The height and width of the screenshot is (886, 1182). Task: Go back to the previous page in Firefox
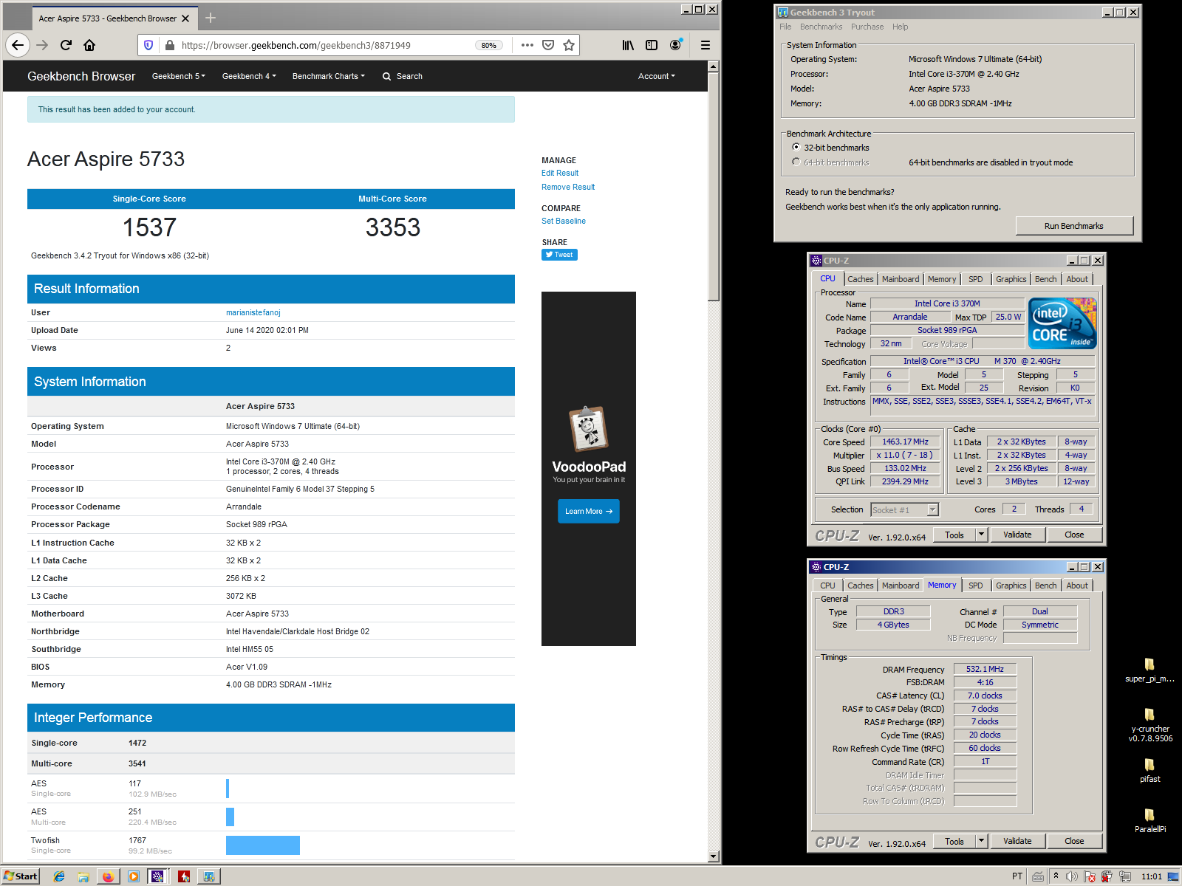click(18, 45)
